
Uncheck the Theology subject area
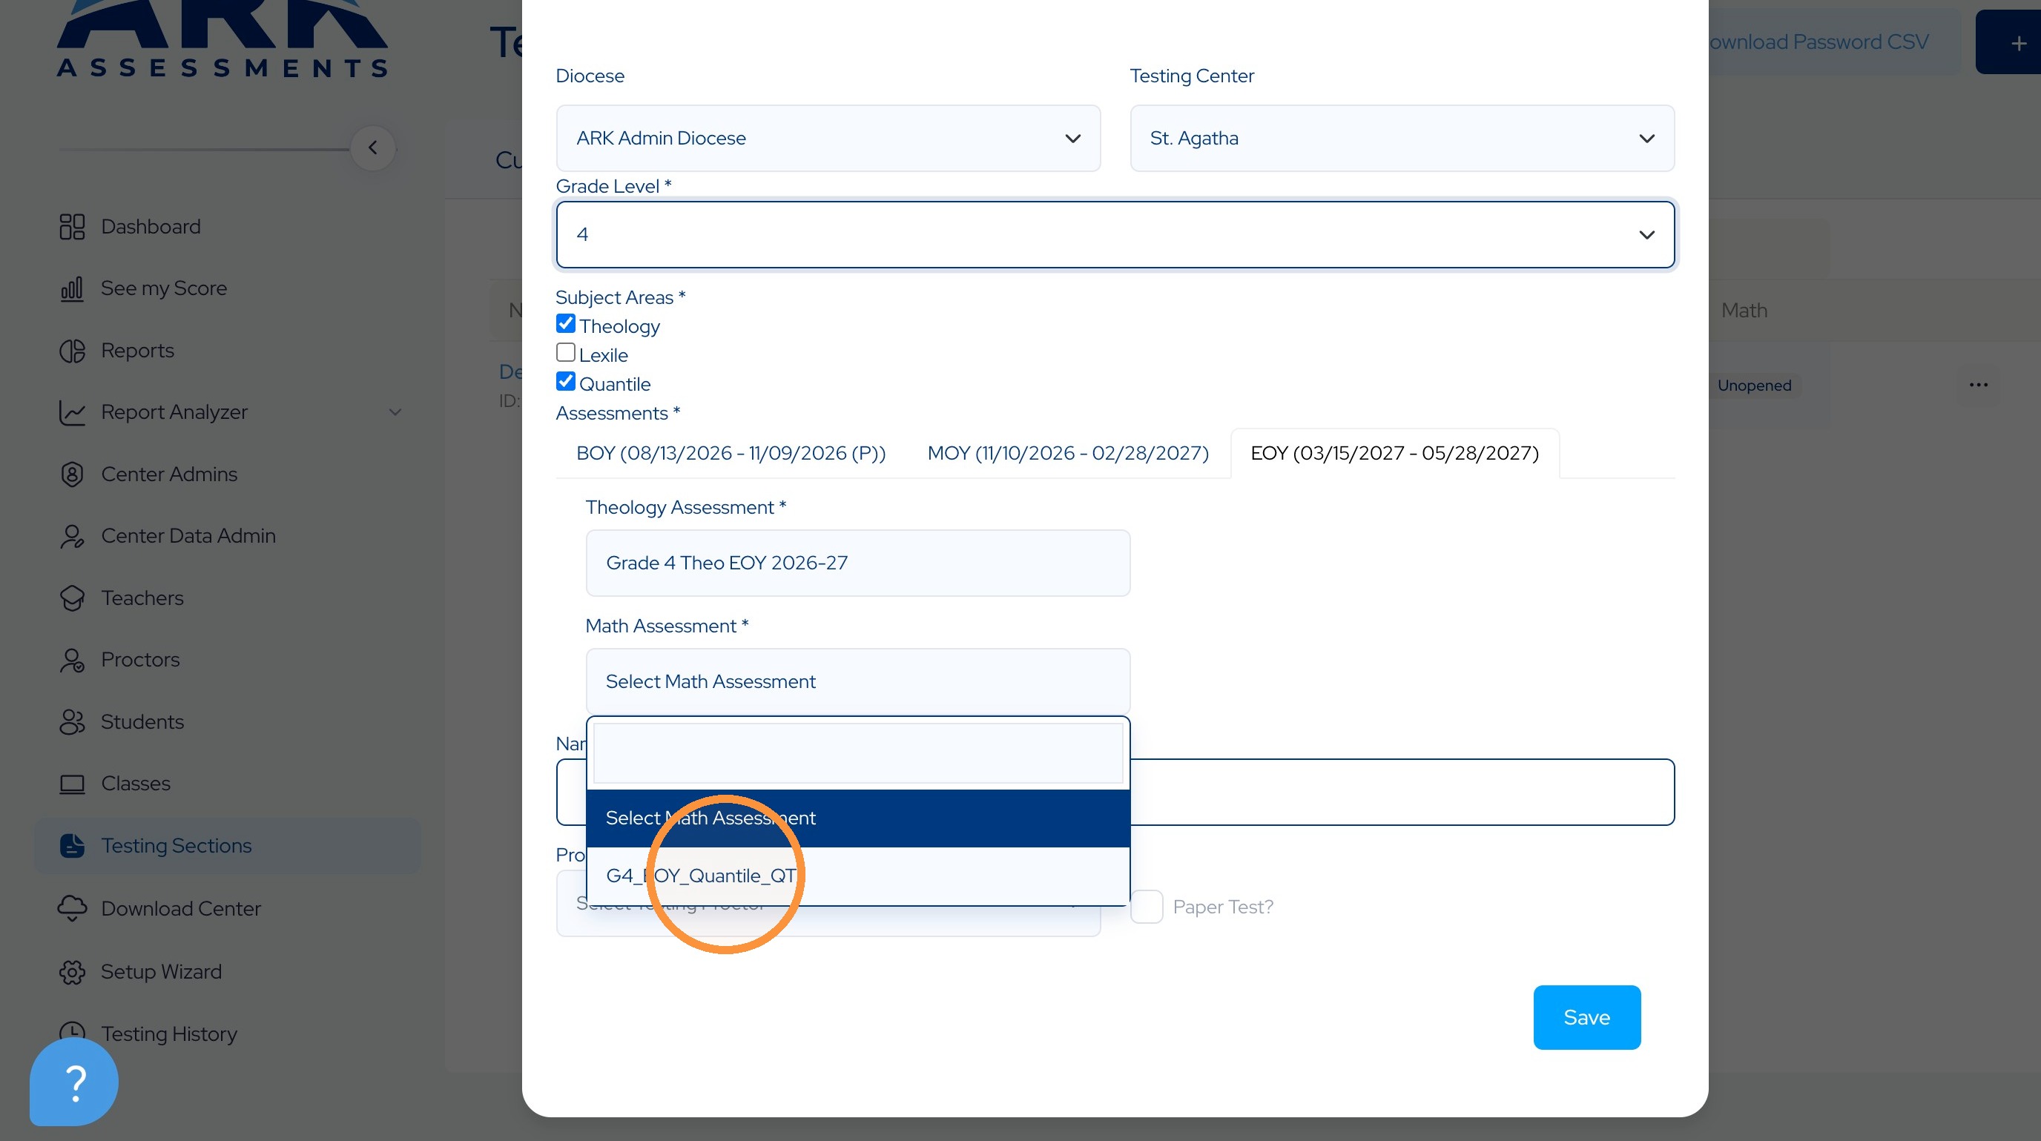pos(566,324)
